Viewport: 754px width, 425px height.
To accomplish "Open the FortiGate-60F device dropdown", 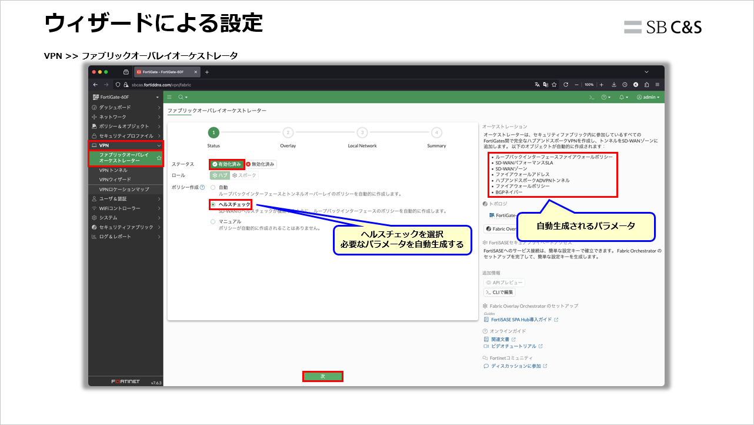I will (x=126, y=97).
